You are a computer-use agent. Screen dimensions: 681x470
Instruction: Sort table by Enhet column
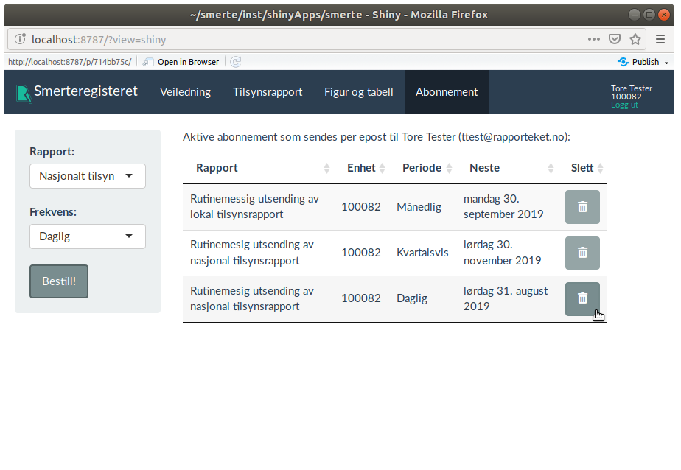pyautogui.click(x=361, y=168)
